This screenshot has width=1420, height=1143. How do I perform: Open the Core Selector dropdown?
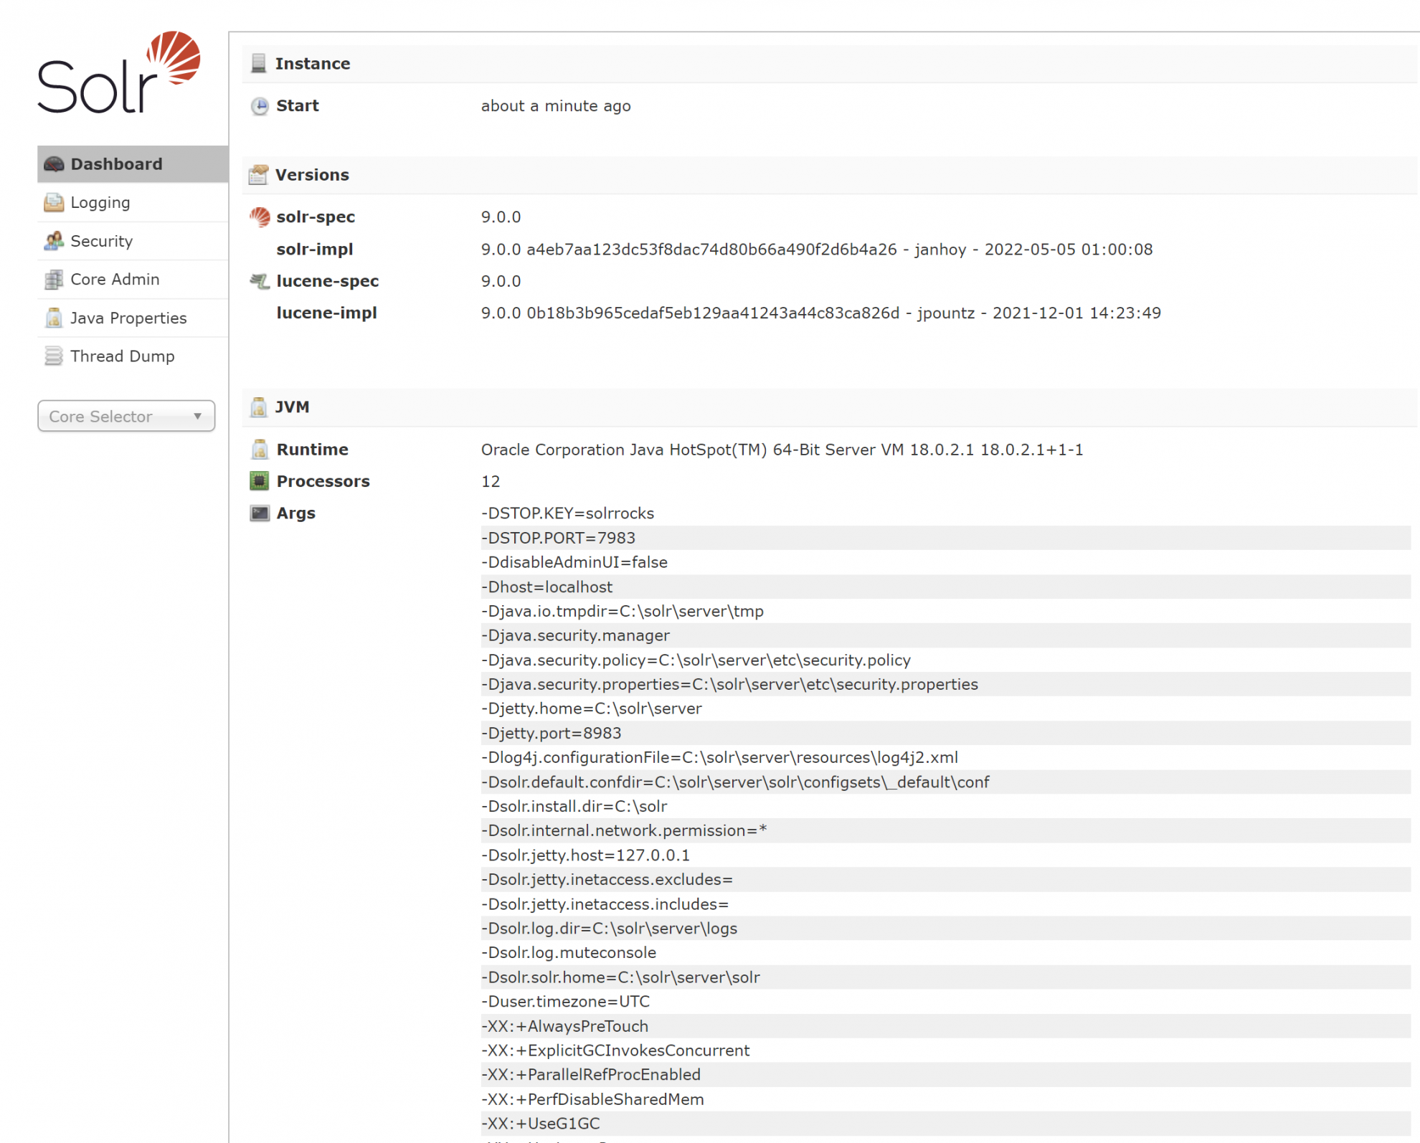coord(126,416)
